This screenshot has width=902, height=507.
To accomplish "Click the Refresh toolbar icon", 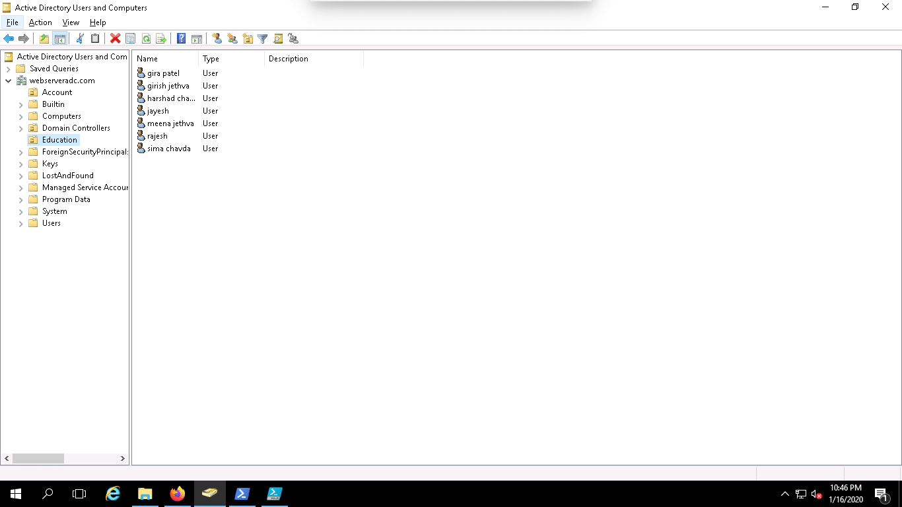I will coord(146,39).
